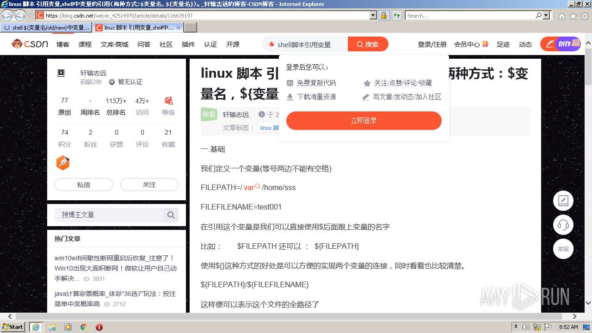Click the IE Forward arrow button
Viewport: 592px width, 333px height.
pos(20,15)
